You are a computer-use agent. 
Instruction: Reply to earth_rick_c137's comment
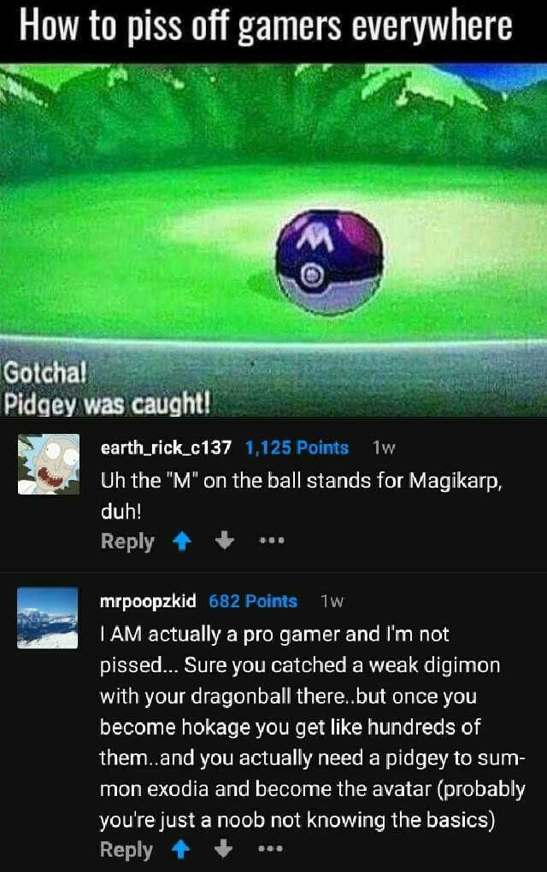tap(127, 541)
